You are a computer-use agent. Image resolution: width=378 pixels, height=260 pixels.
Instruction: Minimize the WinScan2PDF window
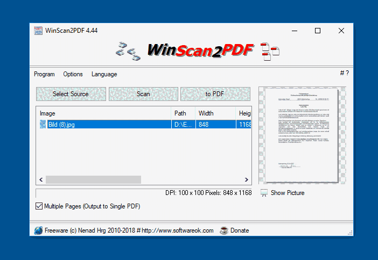tap(295, 31)
